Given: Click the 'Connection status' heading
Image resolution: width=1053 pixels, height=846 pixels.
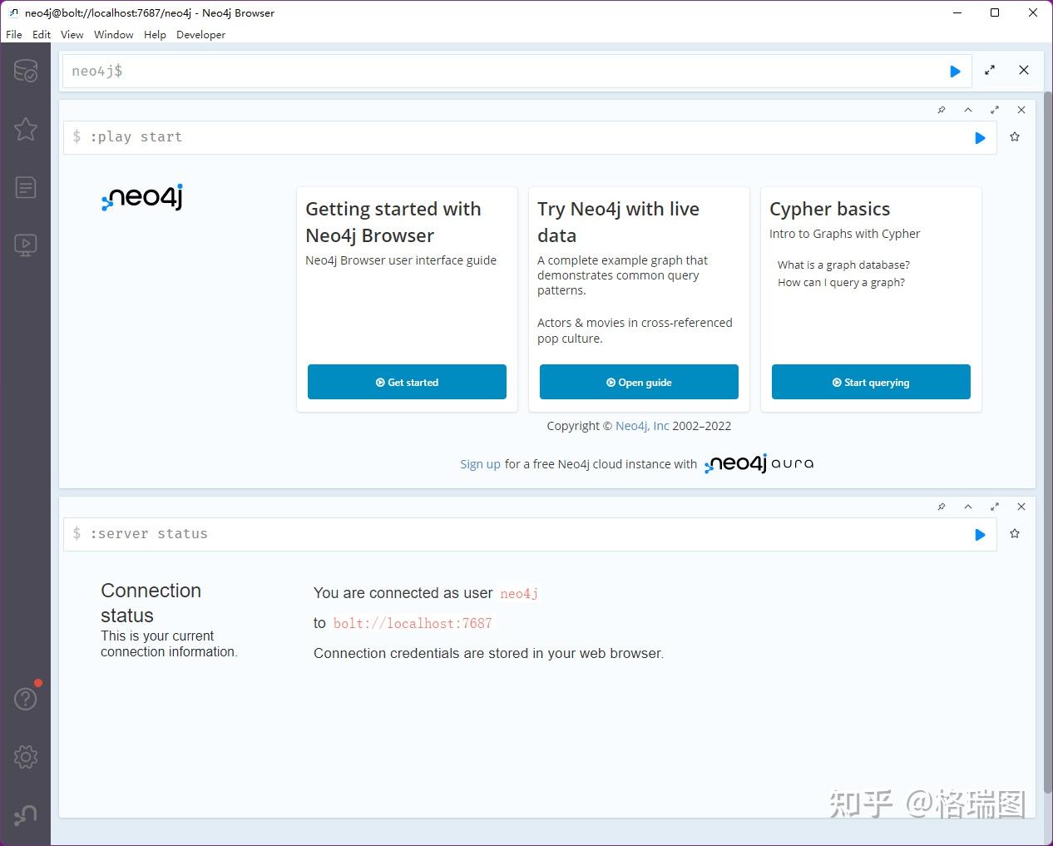Looking at the screenshot, I should tap(151, 603).
